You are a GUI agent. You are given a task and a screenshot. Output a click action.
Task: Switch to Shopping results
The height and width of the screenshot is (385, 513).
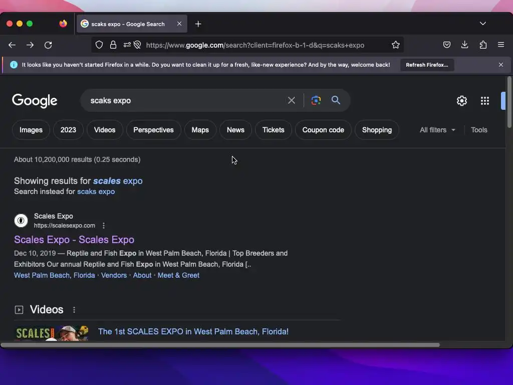click(x=377, y=130)
